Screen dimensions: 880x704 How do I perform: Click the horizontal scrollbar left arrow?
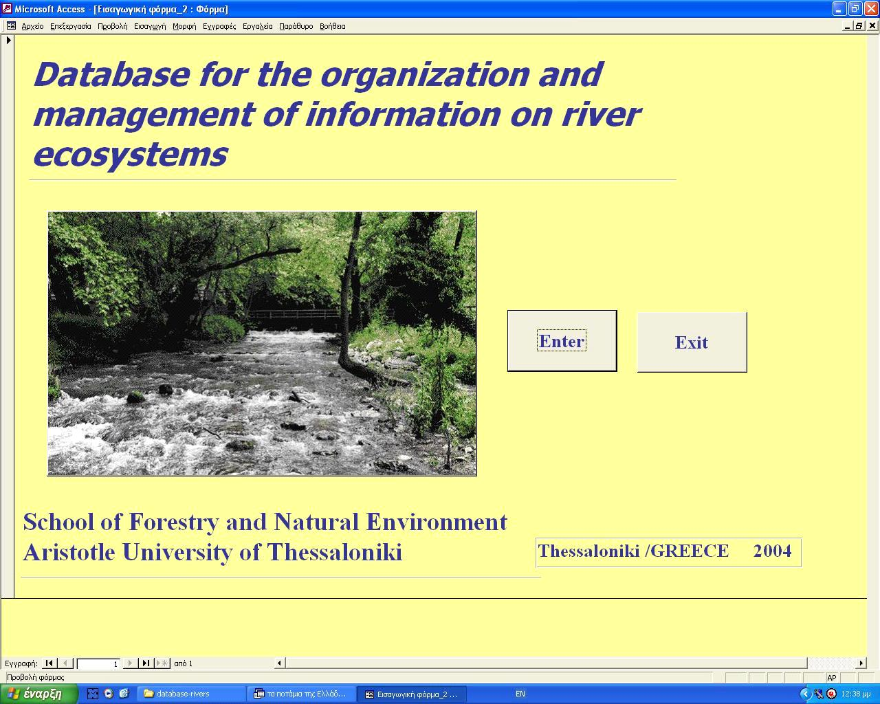279,663
